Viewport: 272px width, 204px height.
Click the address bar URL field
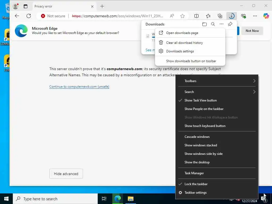tap(117, 16)
